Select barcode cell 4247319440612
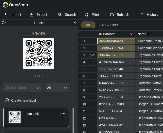163x133 pixels. click(x=116, y=125)
